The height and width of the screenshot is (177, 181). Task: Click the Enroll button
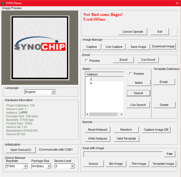pos(123,60)
